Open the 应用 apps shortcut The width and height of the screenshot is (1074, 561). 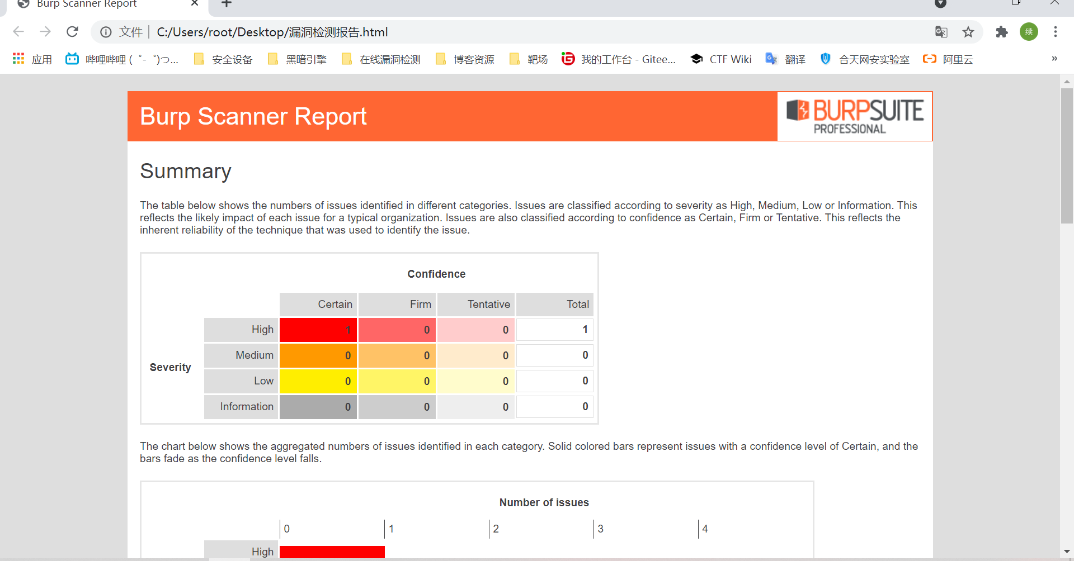pos(32,59)
